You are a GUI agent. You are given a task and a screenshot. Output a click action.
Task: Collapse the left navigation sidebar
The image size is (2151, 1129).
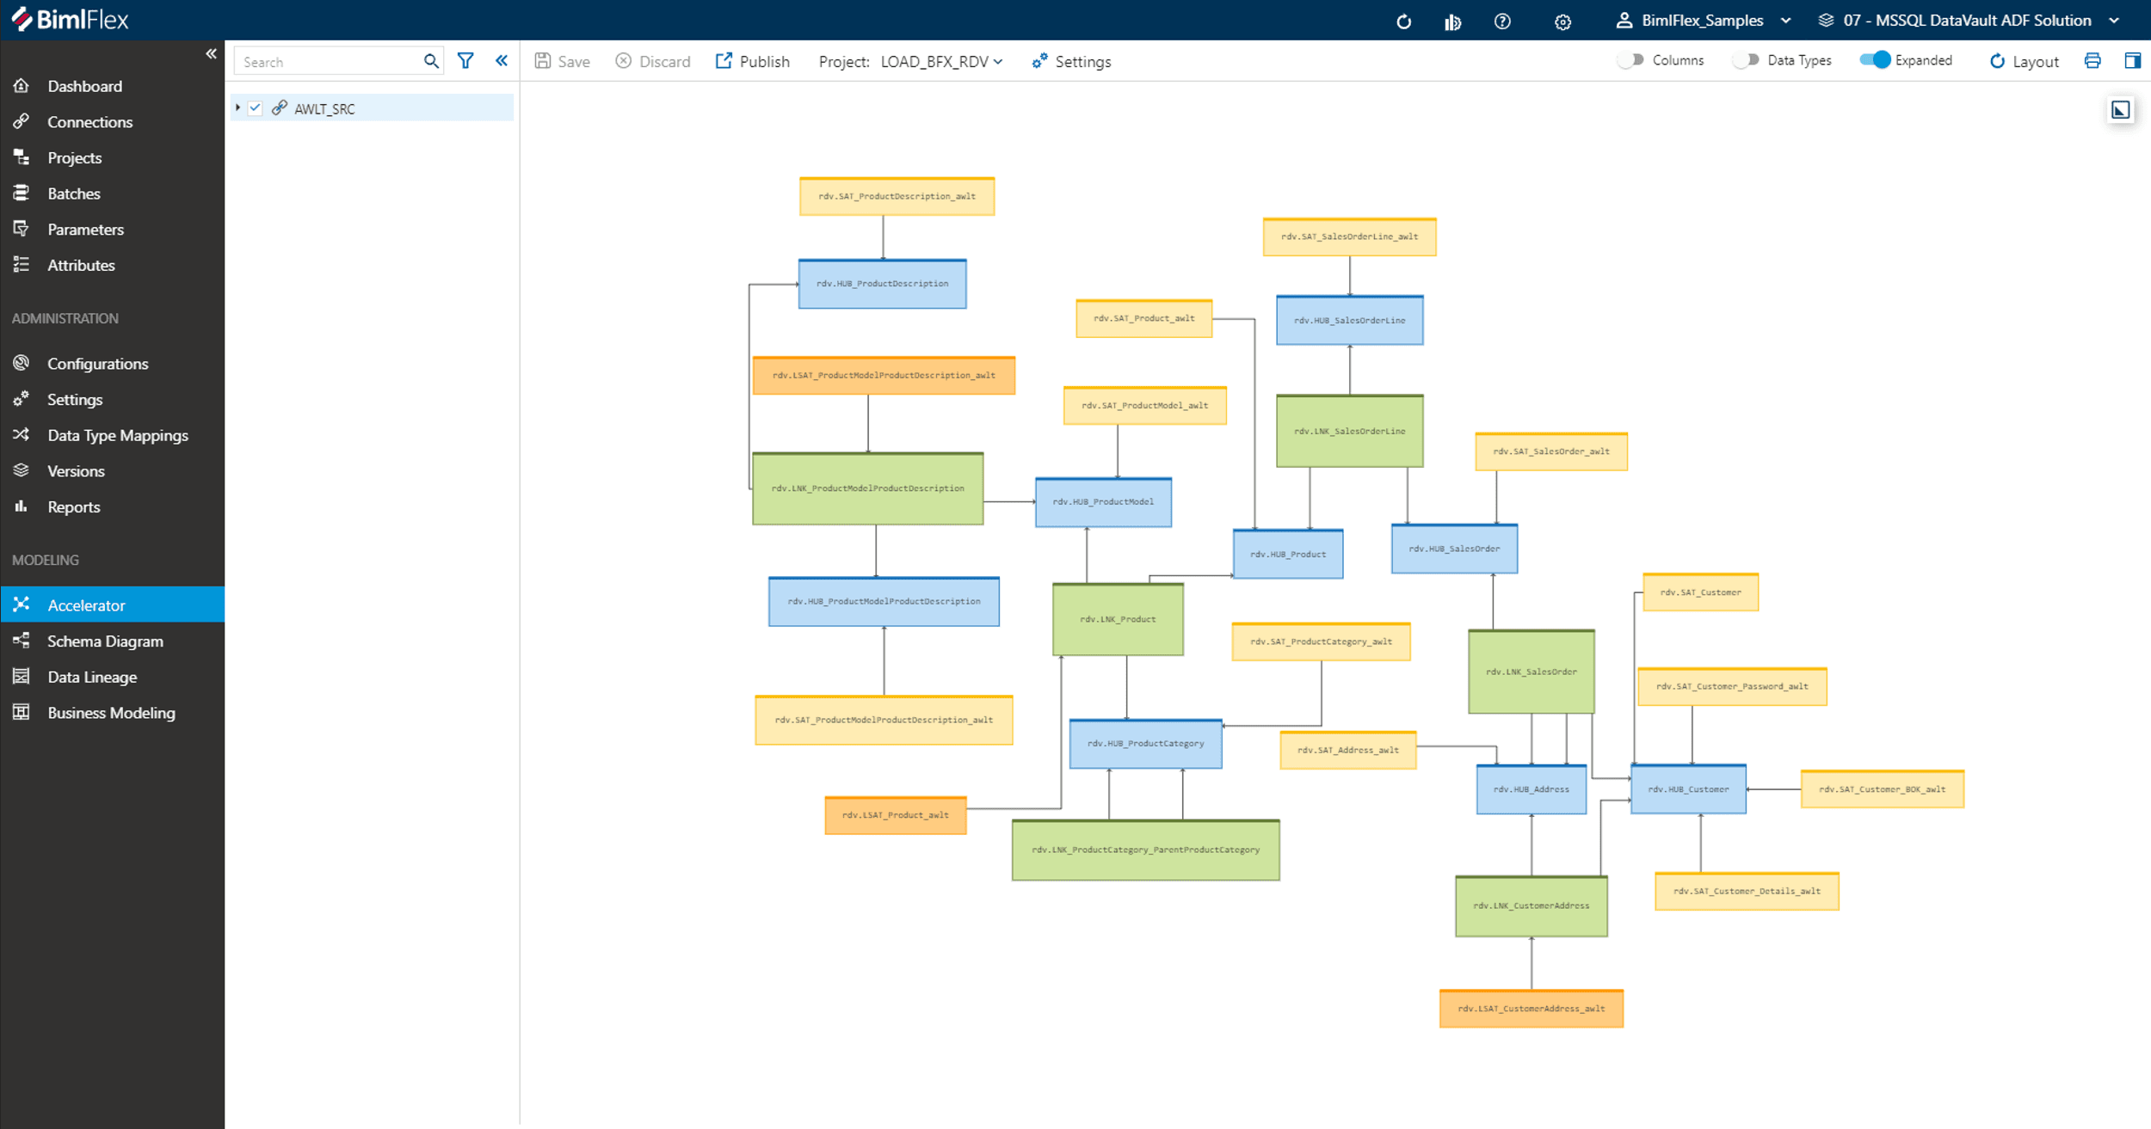211,54
